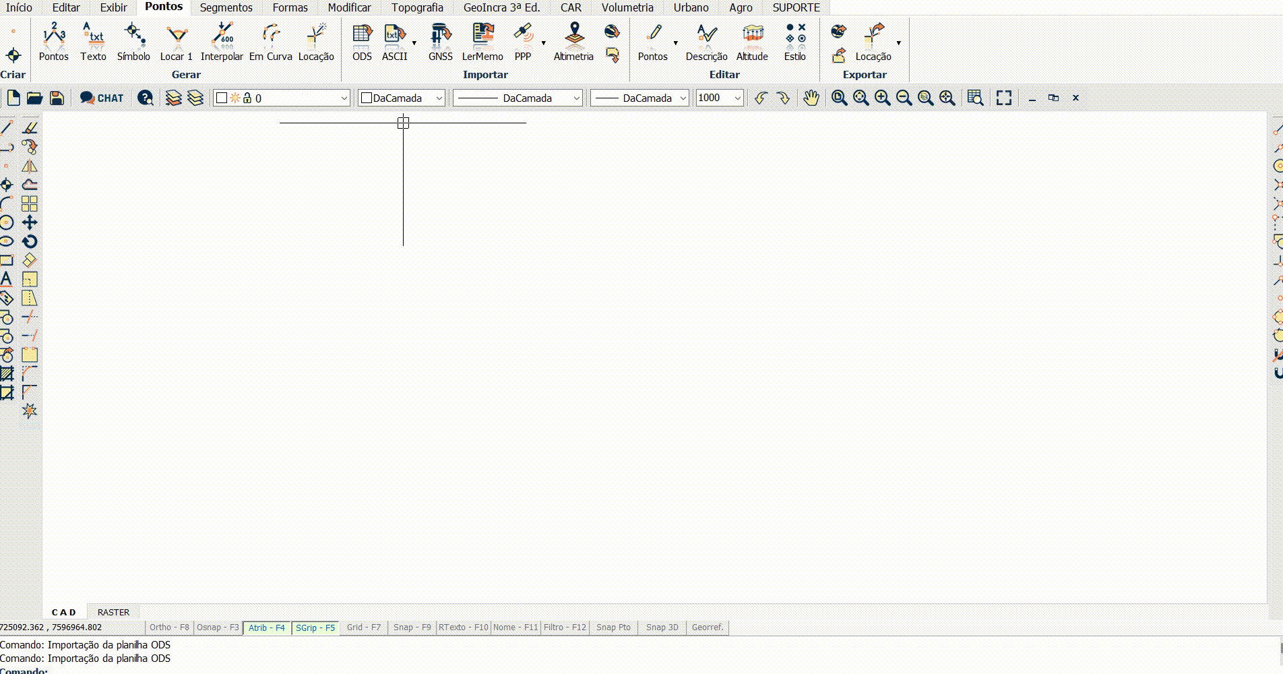Viewport: 1283px width, 674px height.
Task: Open the Altimetria import tool
Action: (x=572, y=42)
